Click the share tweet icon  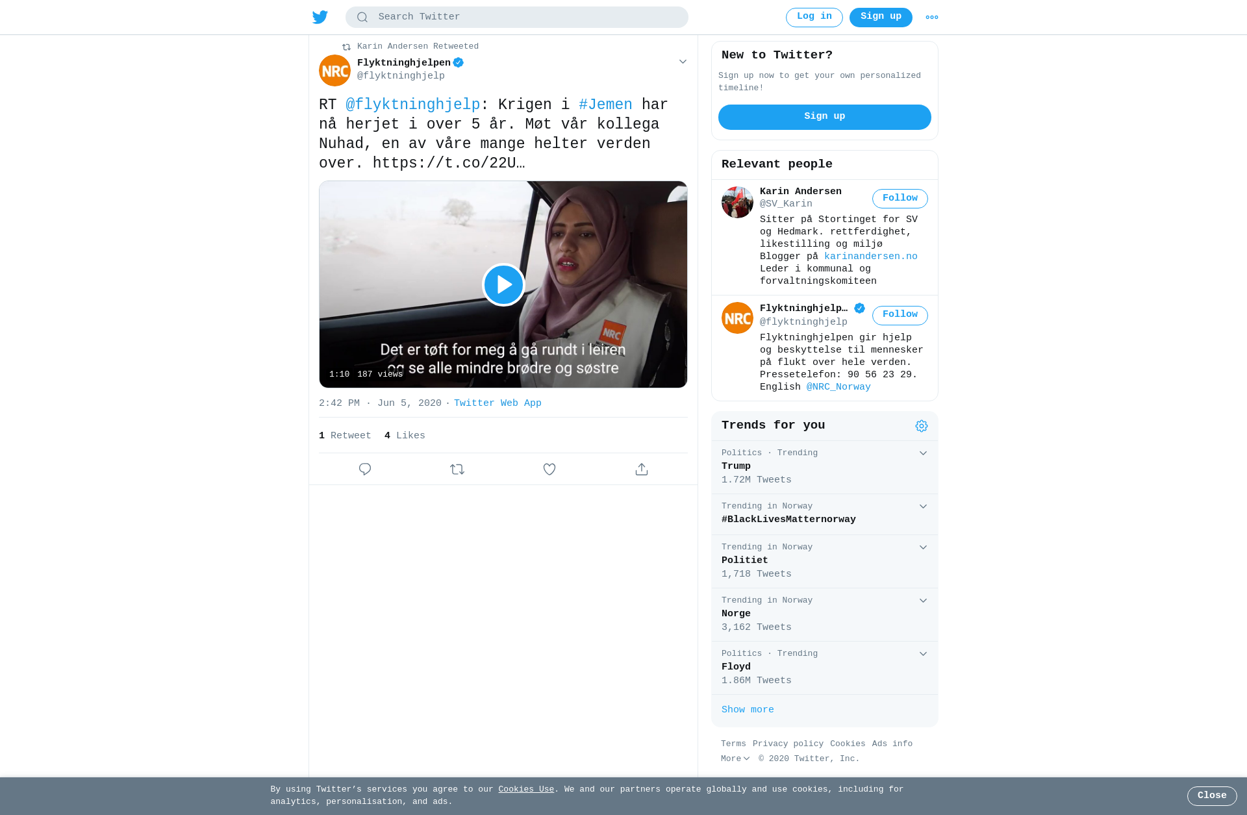(642, 469)
